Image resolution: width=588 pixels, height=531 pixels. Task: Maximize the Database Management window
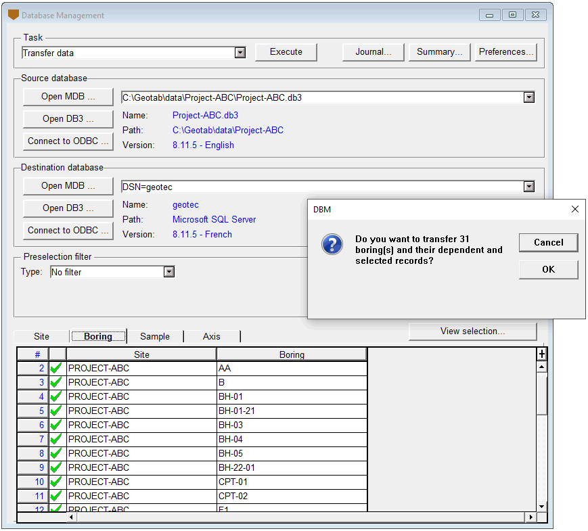point(512,15)
